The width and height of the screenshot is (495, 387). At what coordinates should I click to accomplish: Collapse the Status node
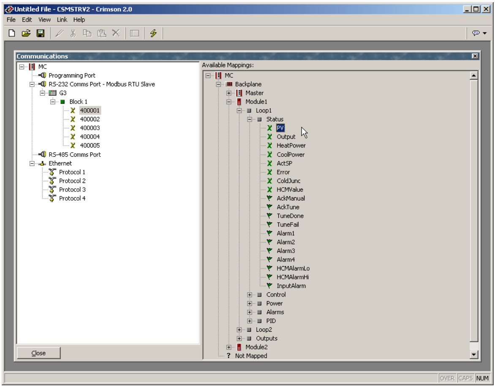click(249, 119)
